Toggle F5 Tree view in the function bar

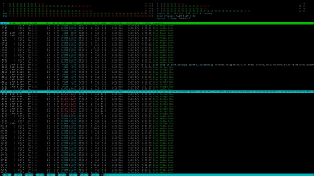tap(50, 175)
